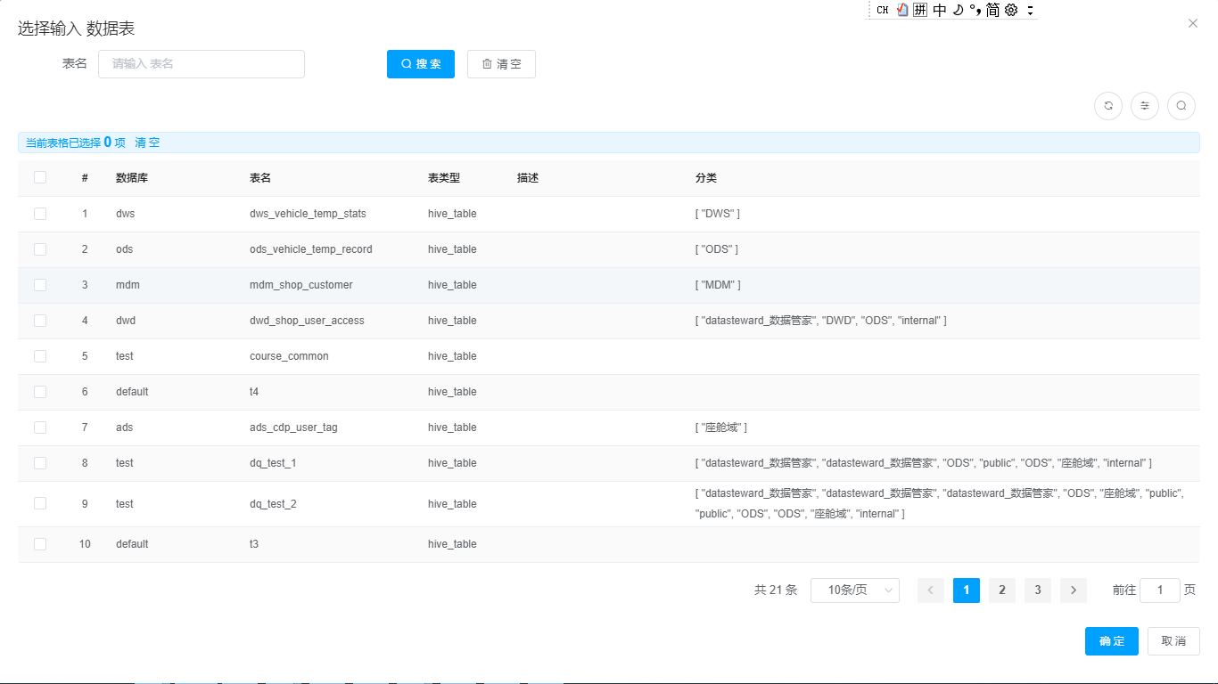Focus the 表名 table name input
The image size is (1218, 684).
tap(202, 64)
